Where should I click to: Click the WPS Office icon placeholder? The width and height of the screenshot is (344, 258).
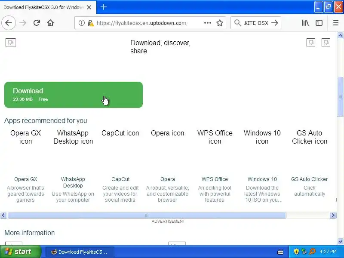(x=215, y=137)
